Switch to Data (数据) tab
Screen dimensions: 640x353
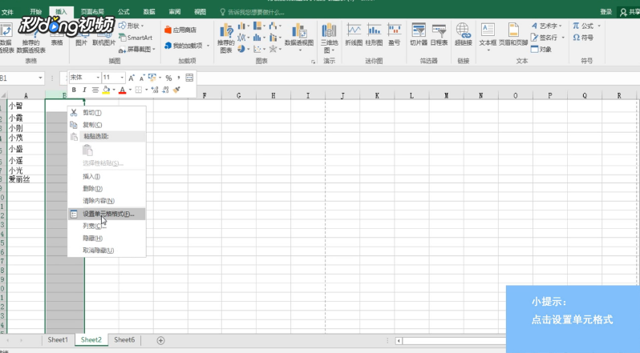pyautogui.click(x=149, y=12)
